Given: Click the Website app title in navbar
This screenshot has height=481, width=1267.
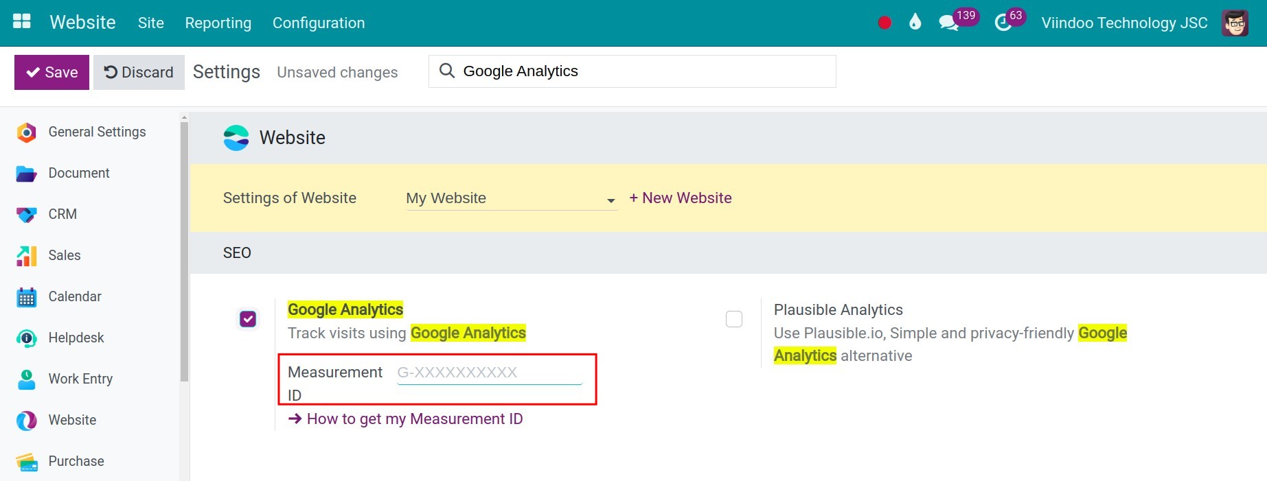Looking at the screenshot, I should [82, 22].
